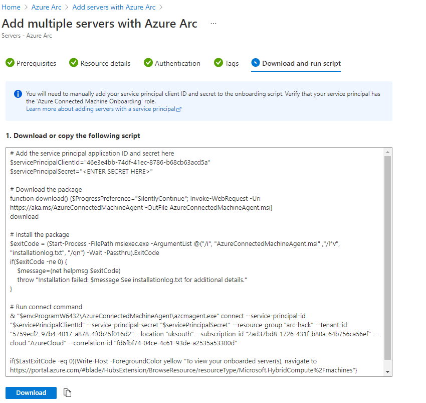Navigate to Home in the breadcrumb

pos(12,8)
